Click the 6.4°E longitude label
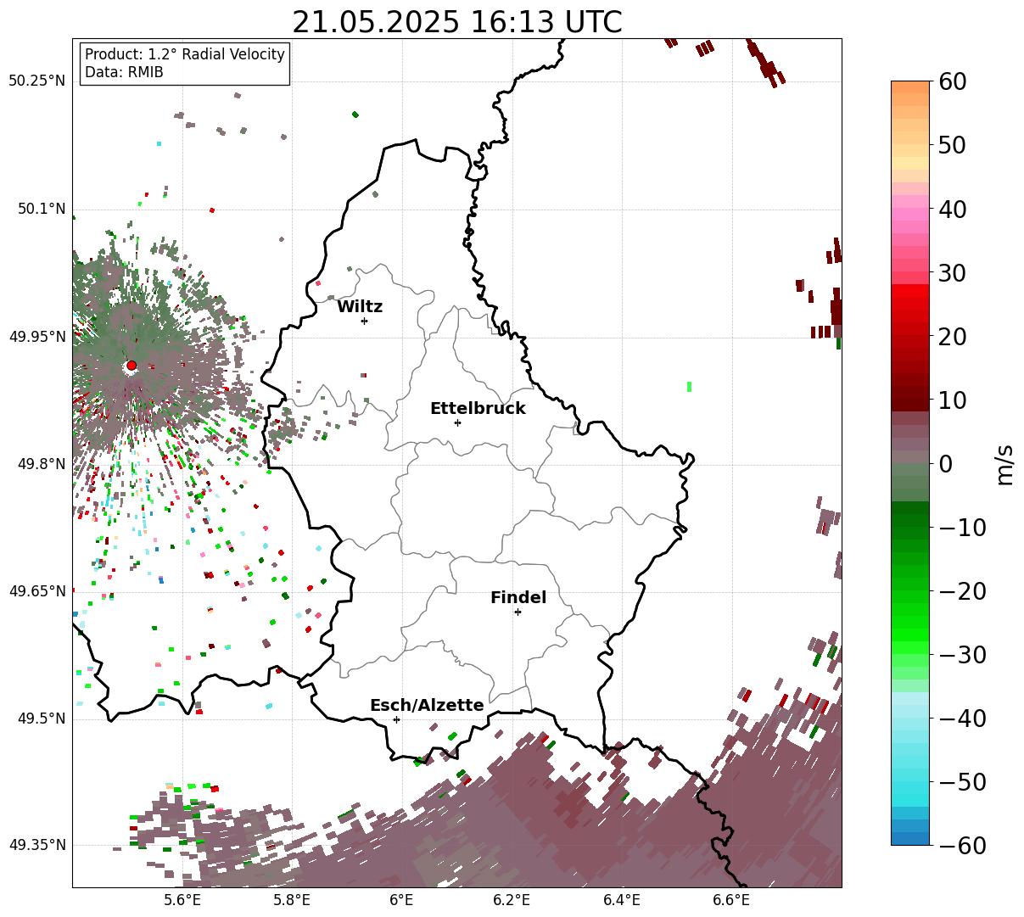The height and width of the screenshot is (917, 1024). (x=622, y=900)
